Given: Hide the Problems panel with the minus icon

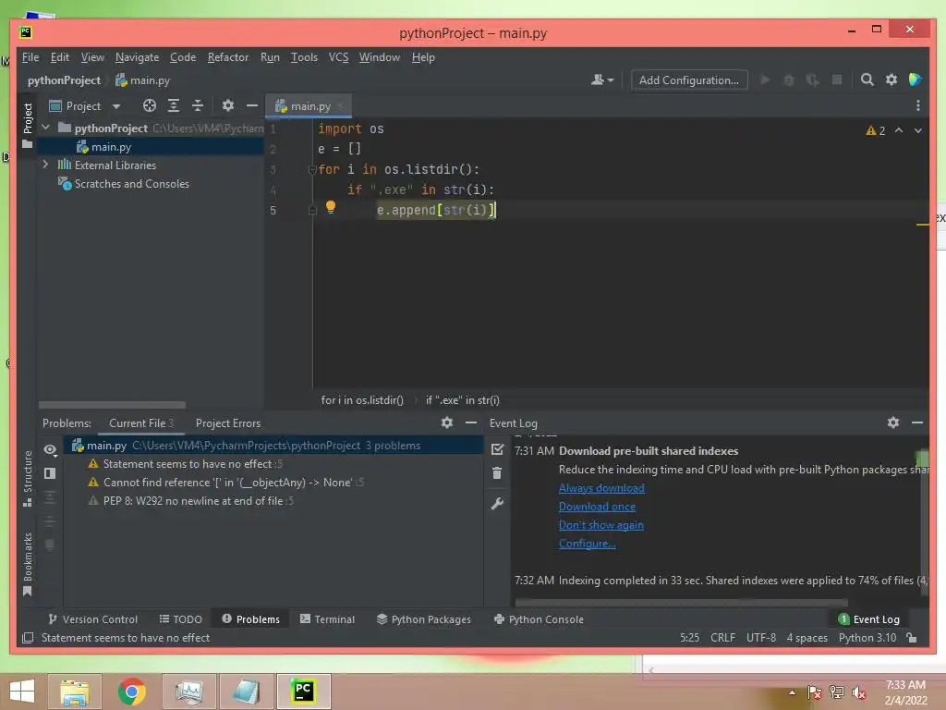Looking at the screenshot, I should [x=471, y=422].
